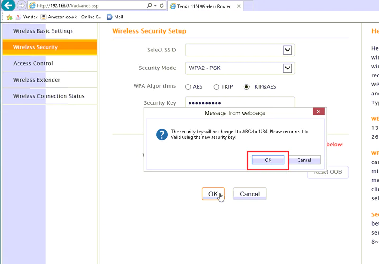Select the TKIP algorithm radio button
This screenshot has width=379, height=264.
click(217, 87)
